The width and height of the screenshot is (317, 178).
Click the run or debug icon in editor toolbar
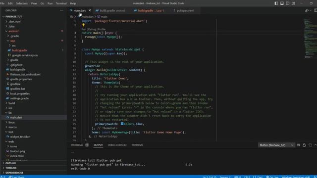tap(307, 10)
